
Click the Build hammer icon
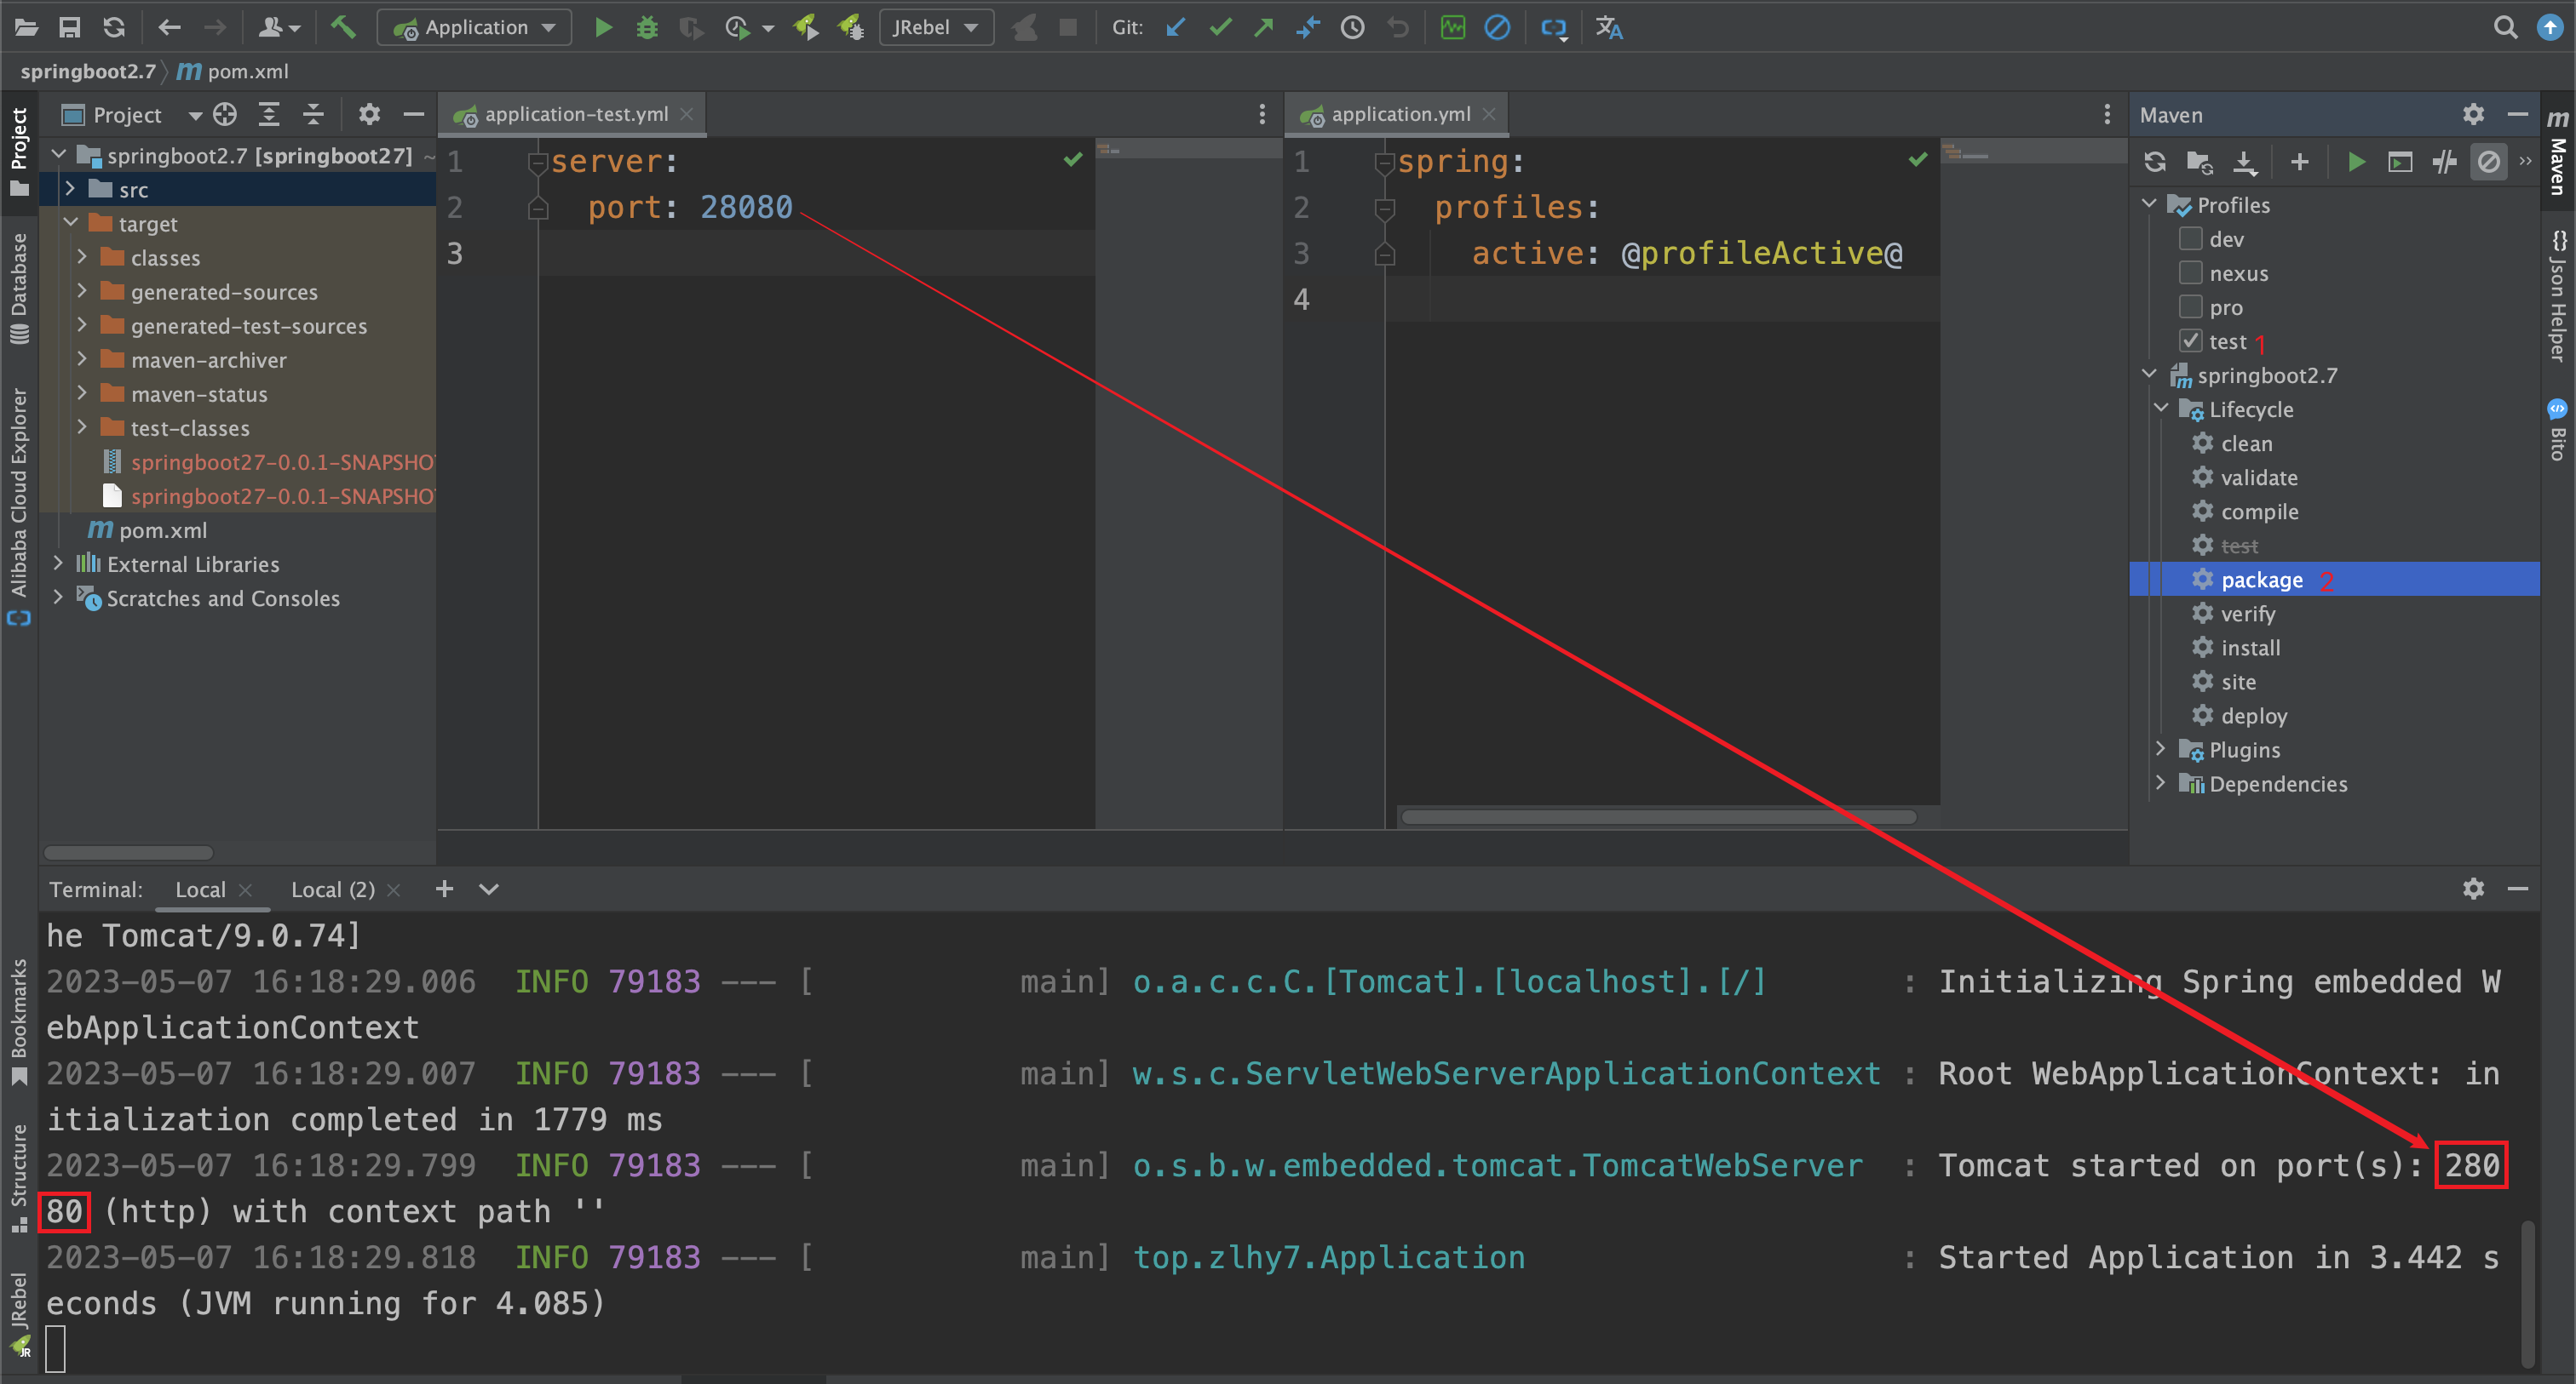(x=343, y=27)
